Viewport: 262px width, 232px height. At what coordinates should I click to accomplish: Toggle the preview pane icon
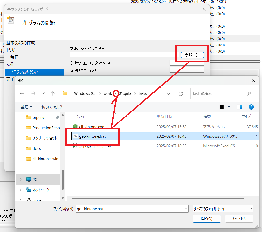tap(239, 107)
